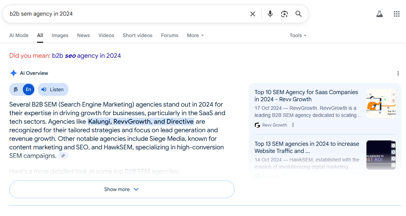Click Listen to hear the AI Overview
406x216 pixels.
tap(53, 89)
